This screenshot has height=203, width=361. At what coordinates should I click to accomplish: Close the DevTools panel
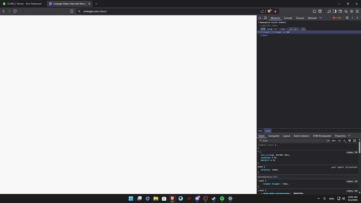coord(357,18)
